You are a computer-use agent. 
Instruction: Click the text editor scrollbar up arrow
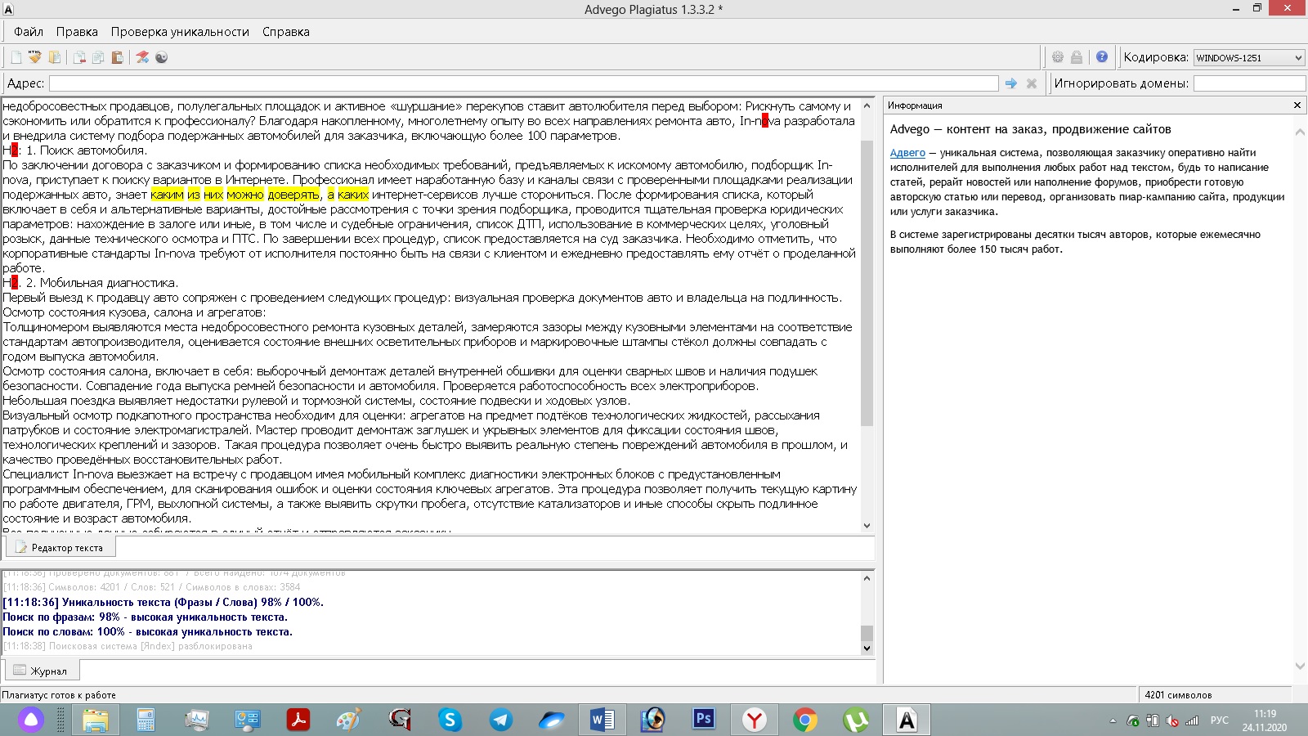pos(867,105)
